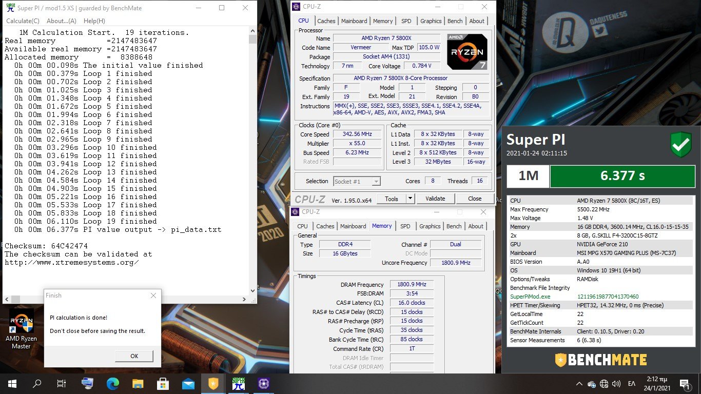Open Help(H) menu in Super PI

94,21
